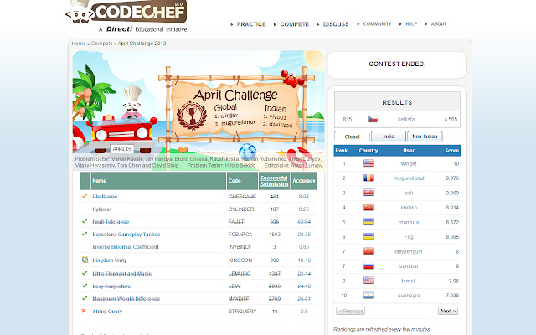This screenshot has width=536, height=335.
Task: View user bettista's profile in Results
Action: [x=405, y=119]
